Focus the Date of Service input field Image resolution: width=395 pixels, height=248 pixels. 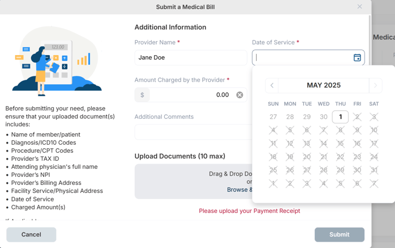(x=303, y=57)
